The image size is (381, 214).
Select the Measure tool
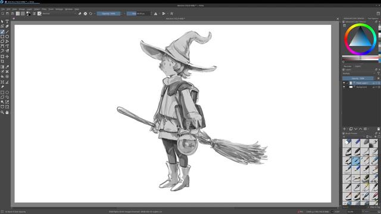click(7, 82)
